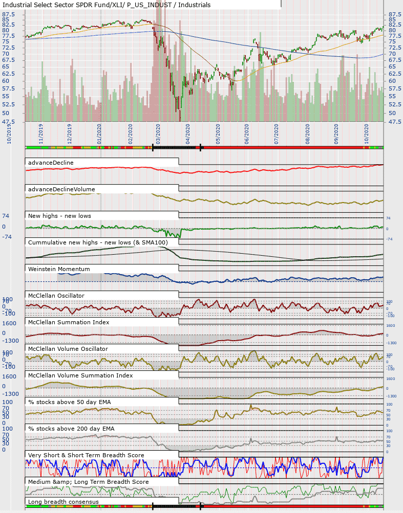Viewport: 403px width, 513px height.
Task: Select Medium & Long Term Breadth Score label
Action: point(89,482)
